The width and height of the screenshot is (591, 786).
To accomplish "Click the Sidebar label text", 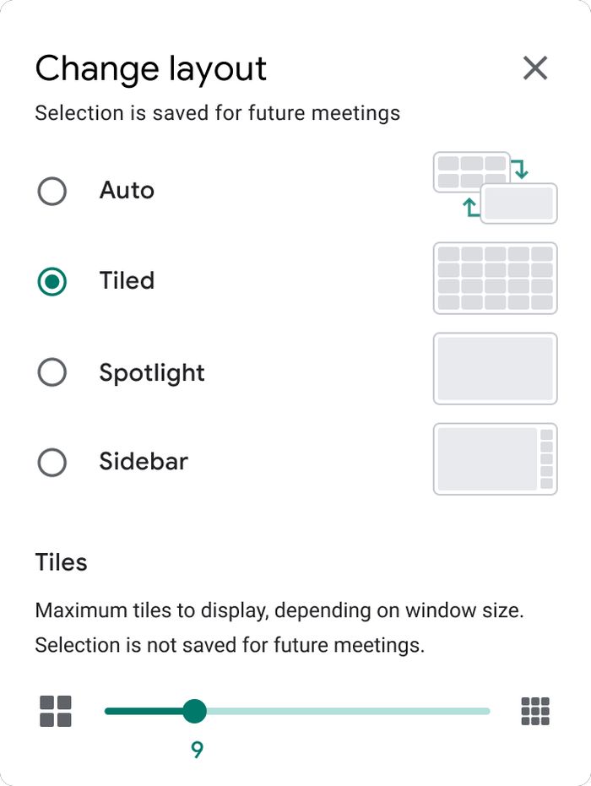I will tap(144, 461).
